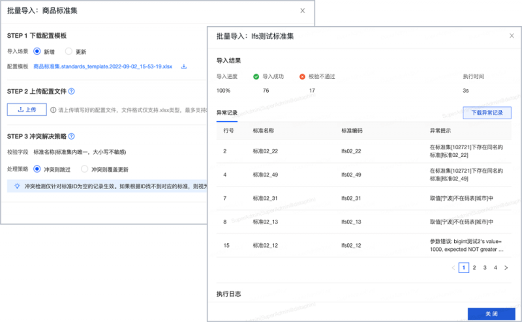Choose the 冲突则覆盖更新 strategy radio button
522x322 pixels.
[84, 169]
